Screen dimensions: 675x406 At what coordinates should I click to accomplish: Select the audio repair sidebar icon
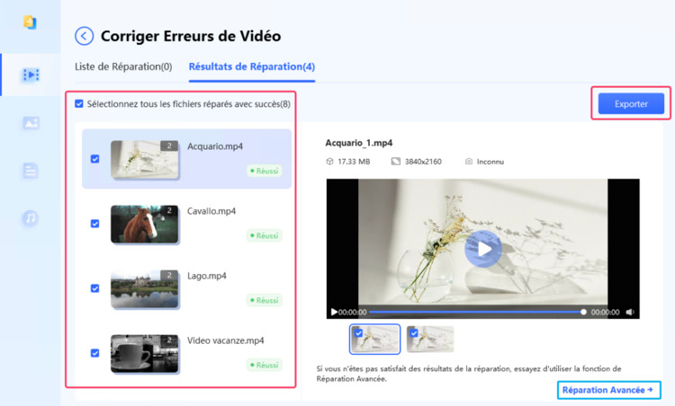[x=30, y=218]
